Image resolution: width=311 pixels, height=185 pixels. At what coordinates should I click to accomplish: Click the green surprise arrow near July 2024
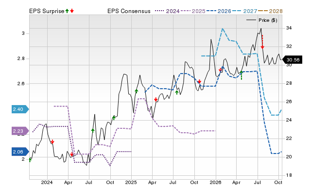[x=93, y=130]
